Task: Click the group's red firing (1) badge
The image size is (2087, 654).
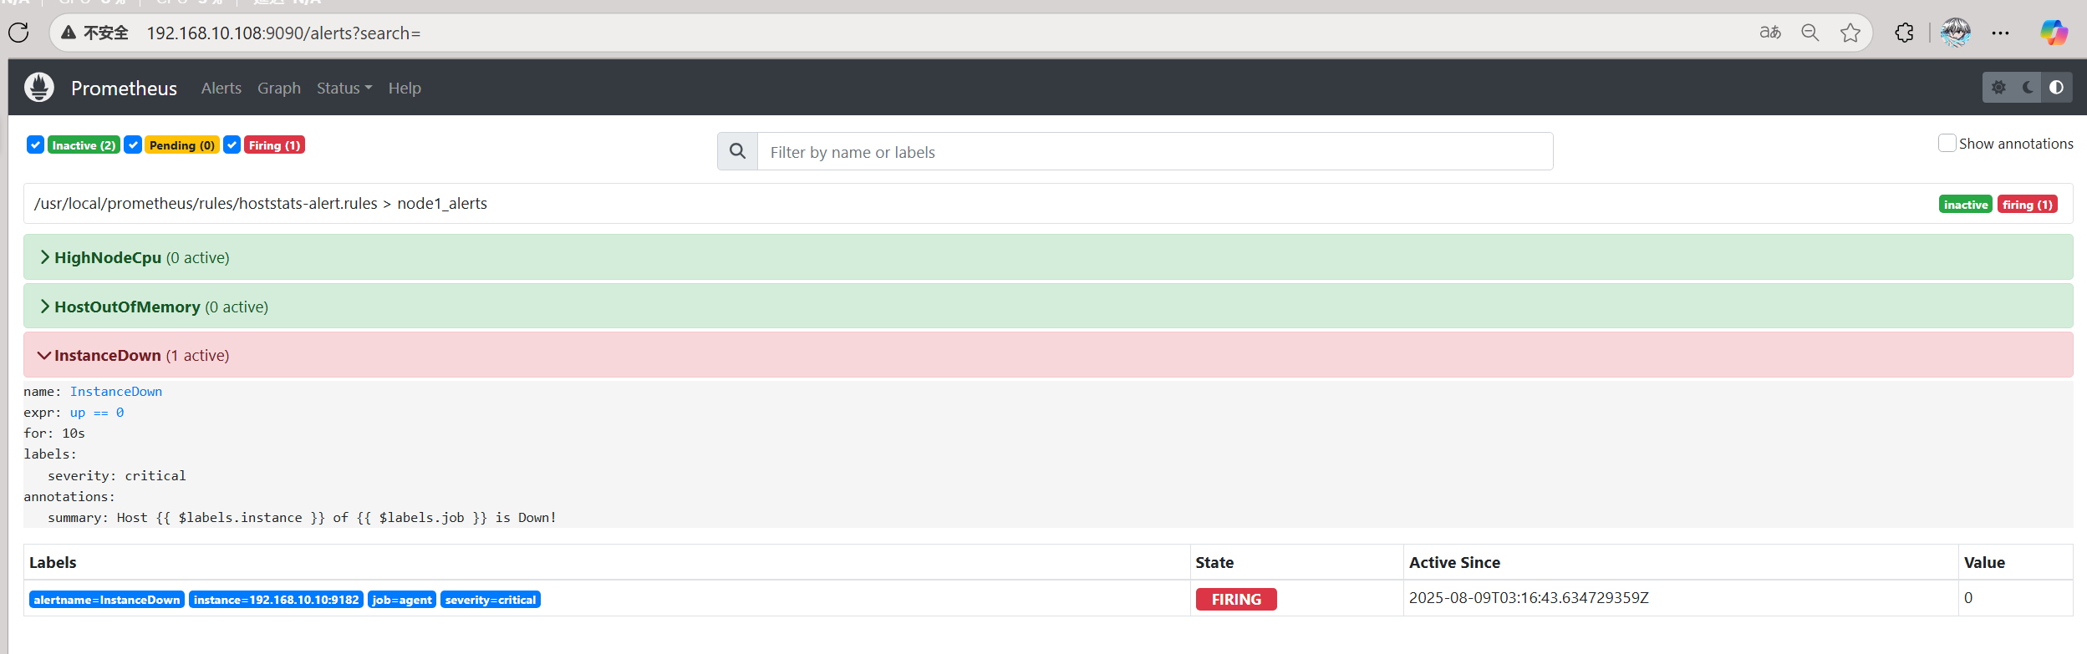Action: 2028,205
